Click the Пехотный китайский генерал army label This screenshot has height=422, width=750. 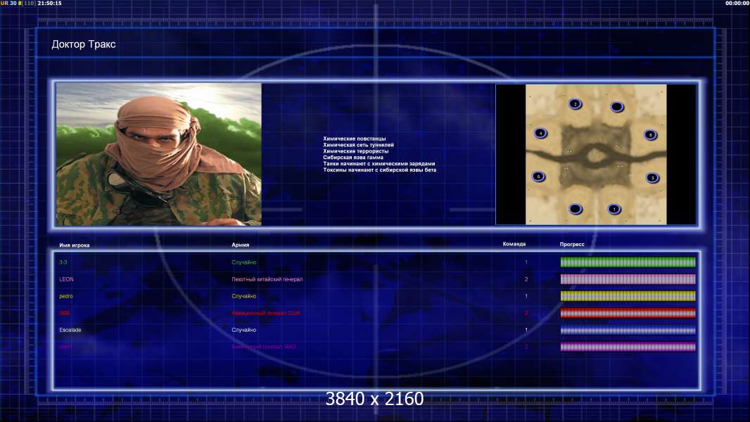(267, 279)
